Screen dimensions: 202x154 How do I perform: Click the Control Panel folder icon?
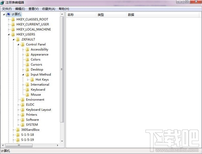tap(23, 44)
